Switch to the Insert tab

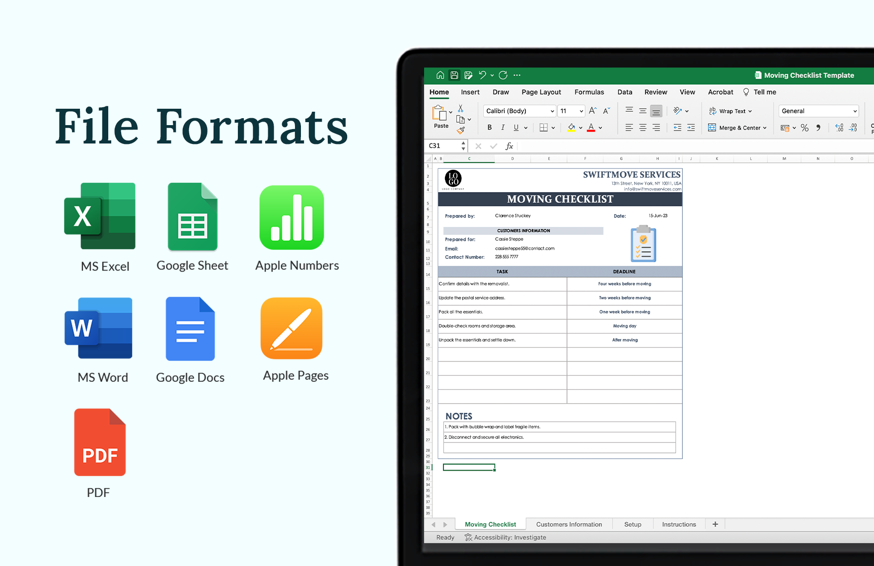coord(470,92)
